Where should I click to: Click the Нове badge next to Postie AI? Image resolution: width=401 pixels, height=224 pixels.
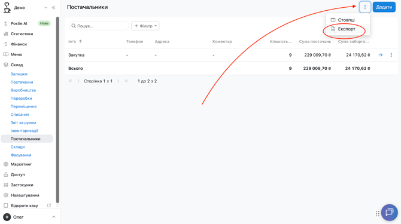pyautogui.click(x=44, y=23)
